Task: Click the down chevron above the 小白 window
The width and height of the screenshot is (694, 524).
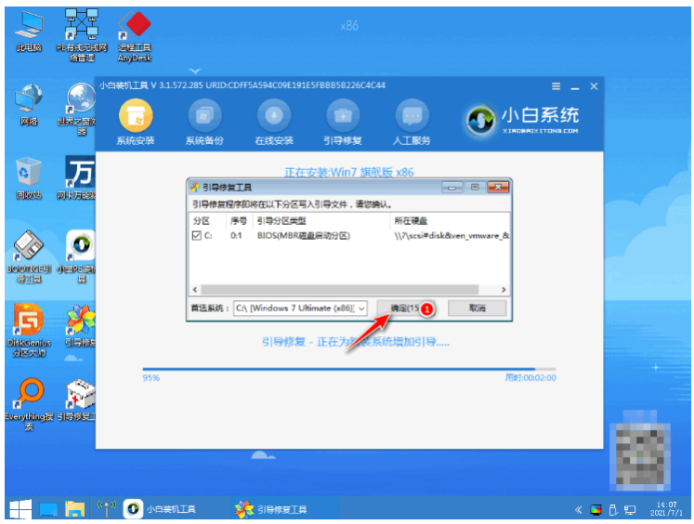Action: [196, 71]
